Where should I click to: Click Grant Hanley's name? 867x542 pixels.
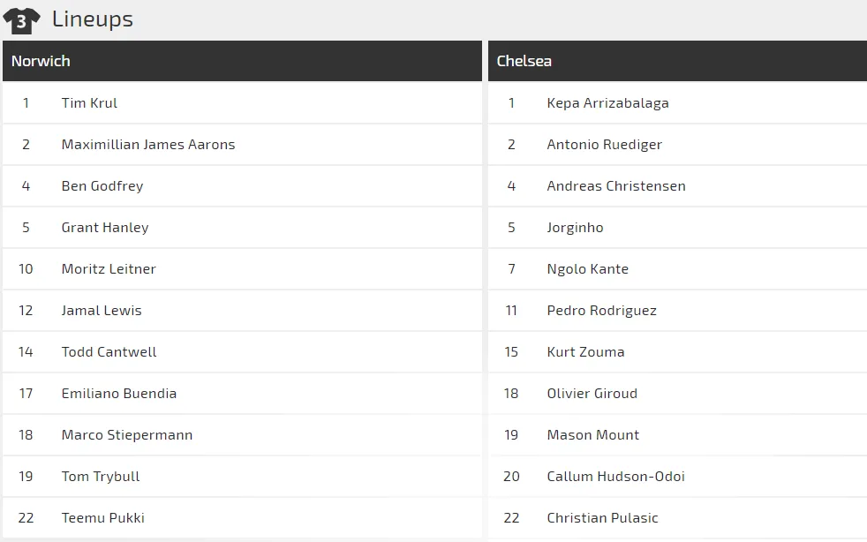[x=105, y=228]
